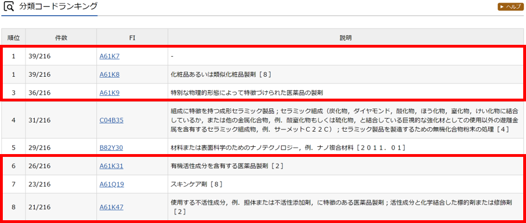Click the rank 6 cell

click(x=13, y=166)
